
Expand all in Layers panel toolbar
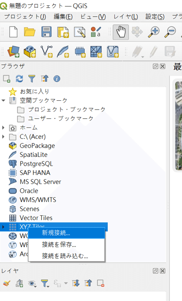tap(76, 283)
